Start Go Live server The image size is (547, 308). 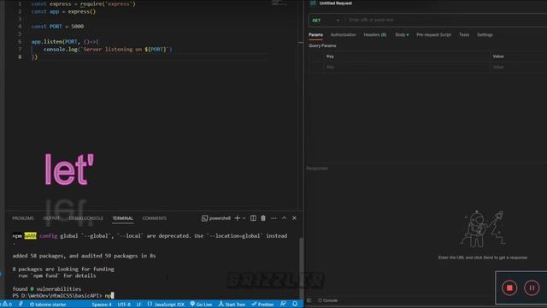tap(202, 305)
